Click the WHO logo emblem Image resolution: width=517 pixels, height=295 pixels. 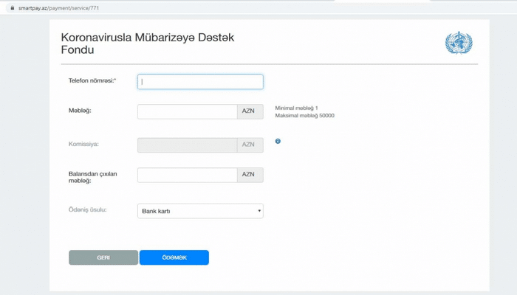pos(459,43)
